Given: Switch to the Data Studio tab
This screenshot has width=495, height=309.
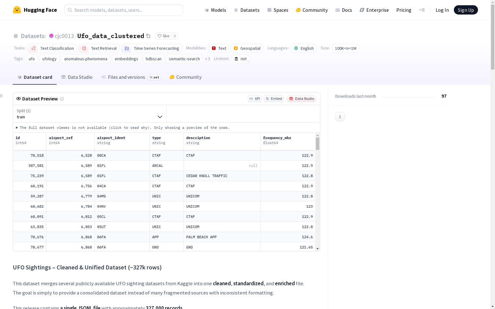Looking at the screenshot, I should click(x=77, y=77).
